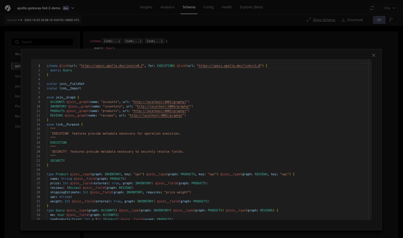Click 'type Query' declaration on line 33

pyautogui.click(x=56, y=210)
